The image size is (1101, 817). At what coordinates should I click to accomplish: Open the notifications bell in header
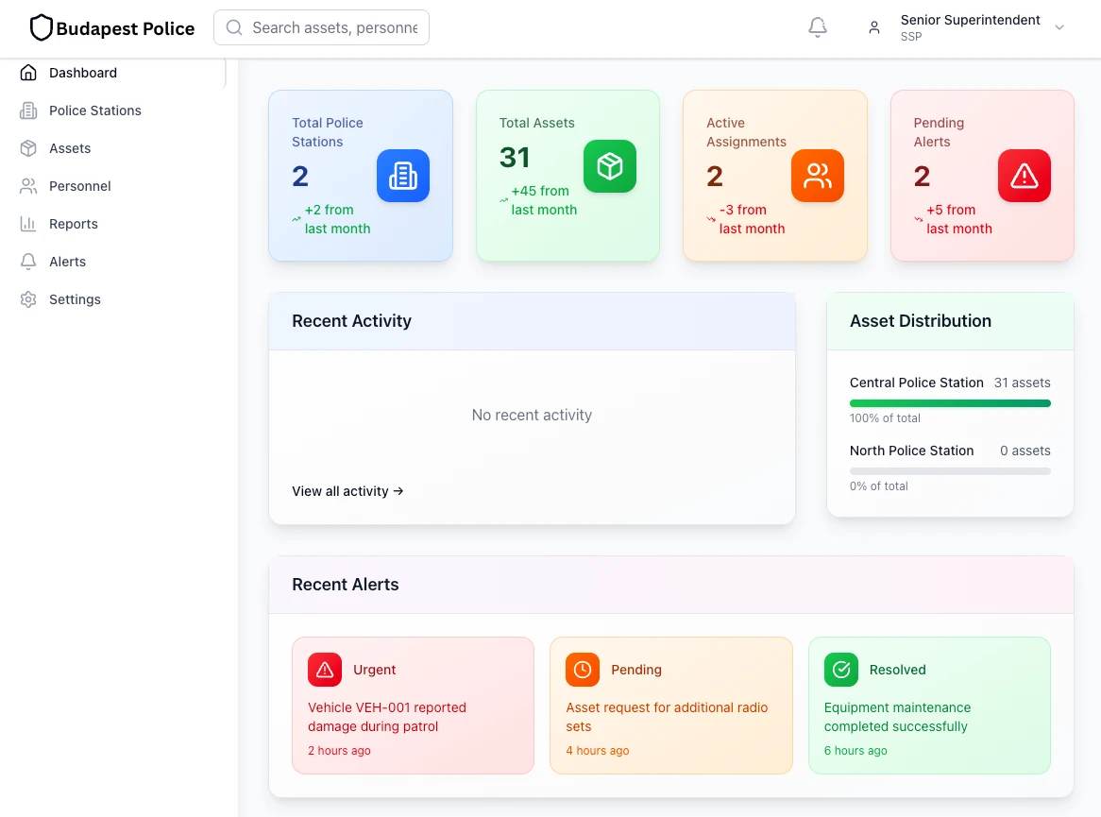[818, 27]
